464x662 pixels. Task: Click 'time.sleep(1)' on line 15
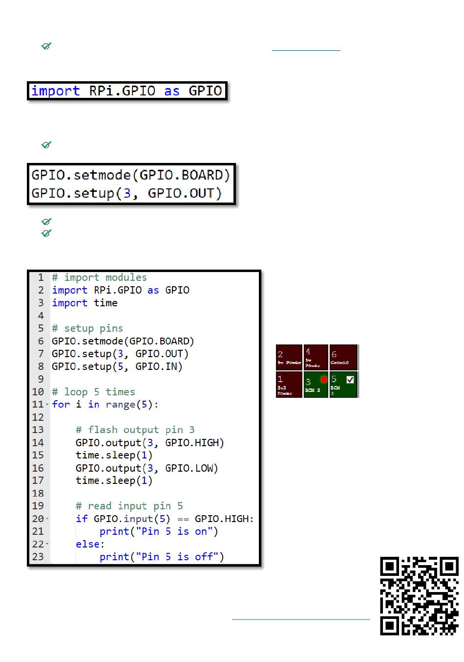click(x=114, y=455)
